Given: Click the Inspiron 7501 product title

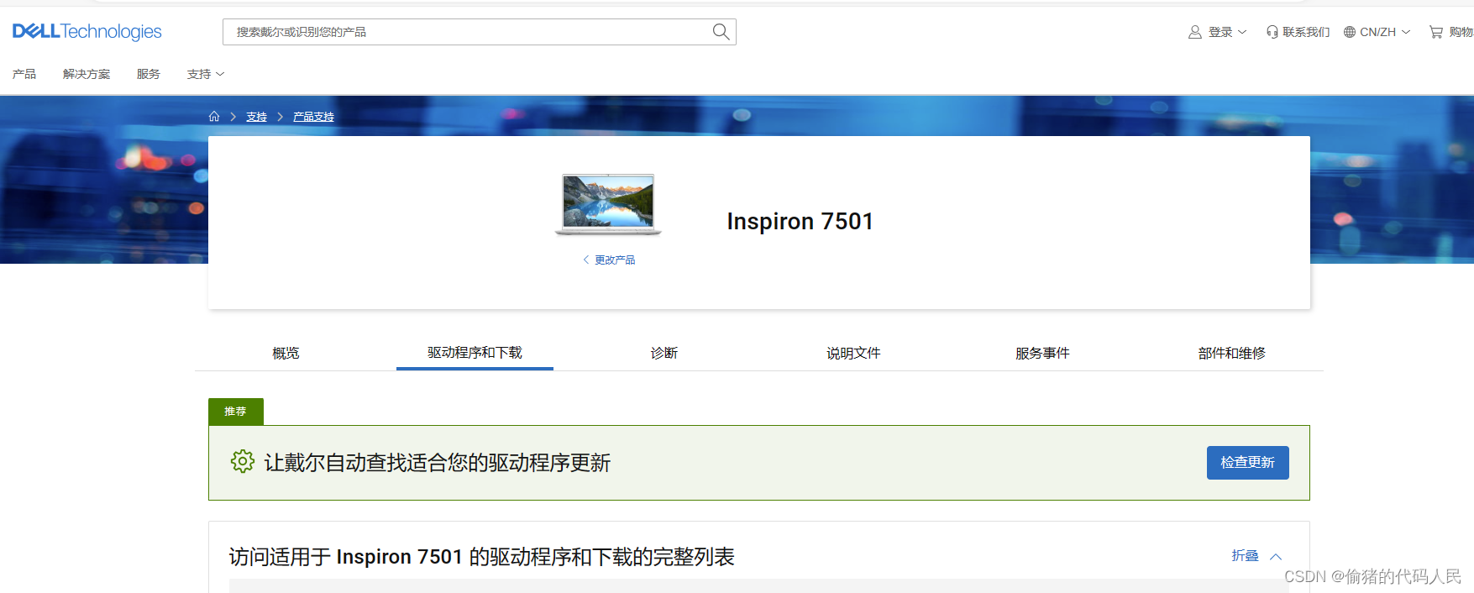Looking at the screenshot, I should (800, 221).
